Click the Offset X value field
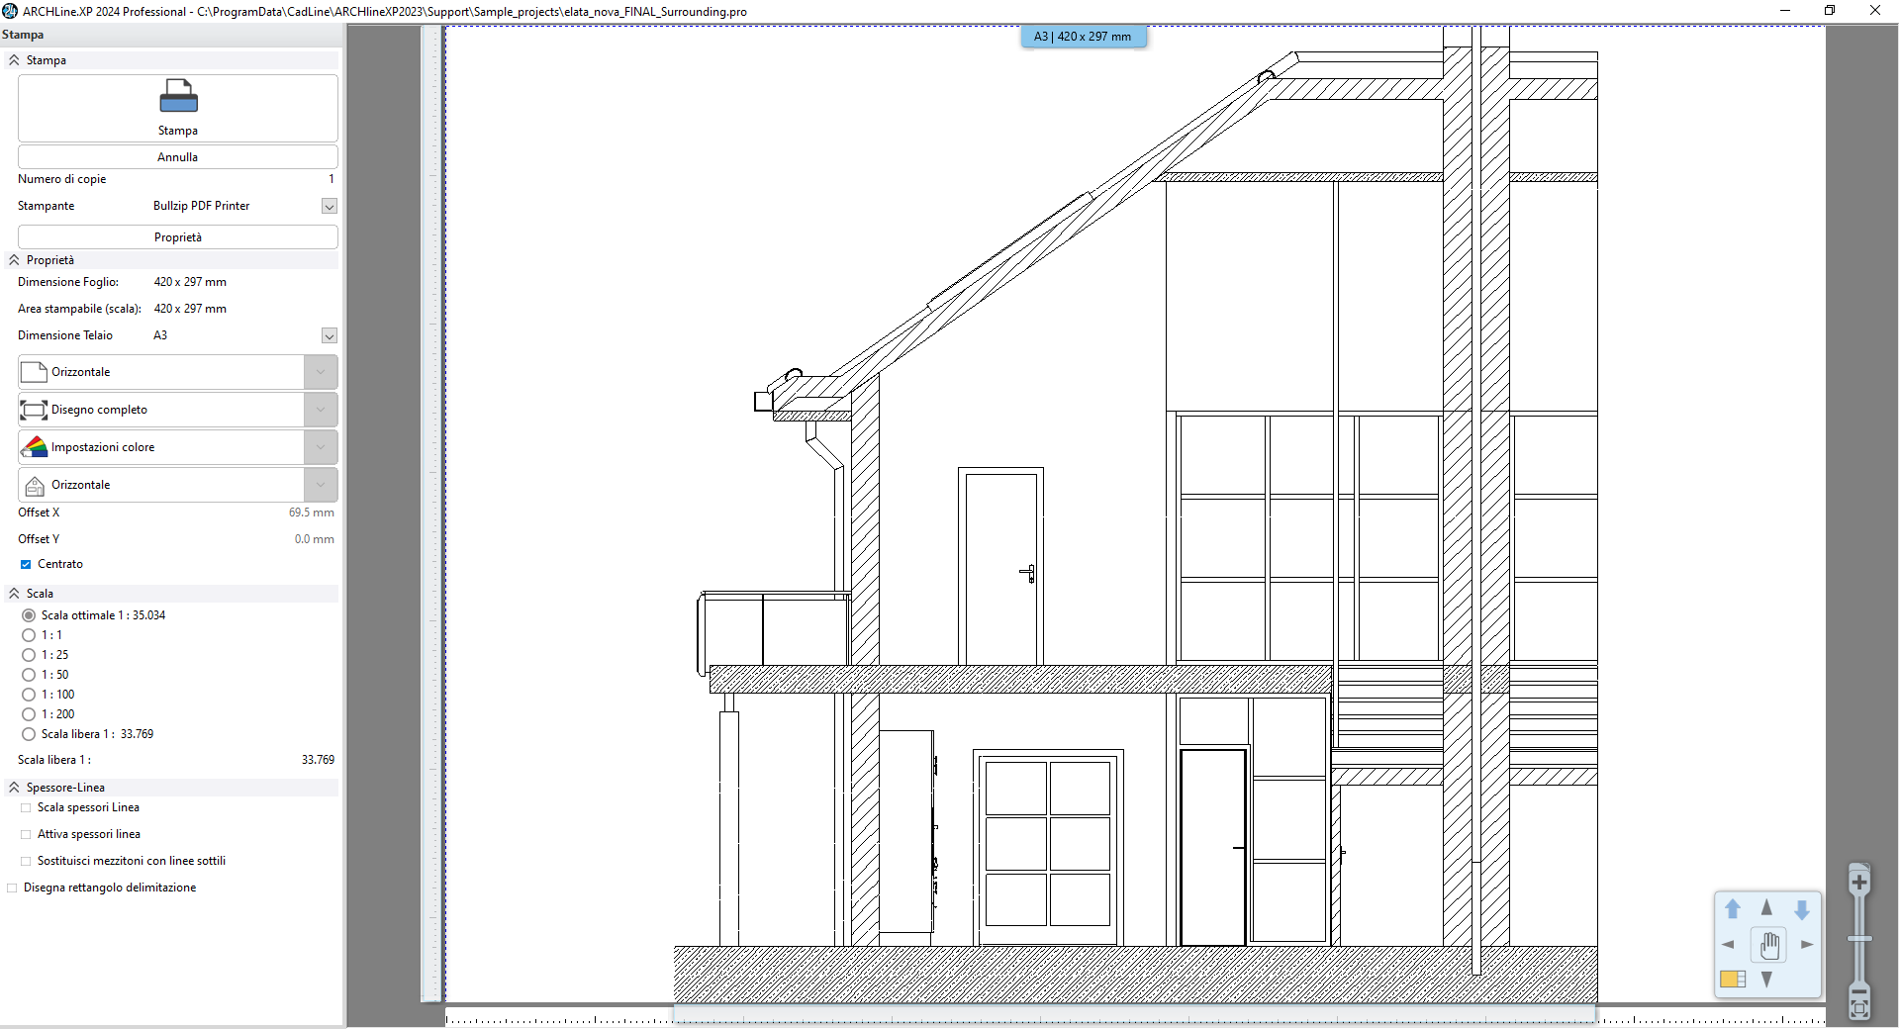 311,513
